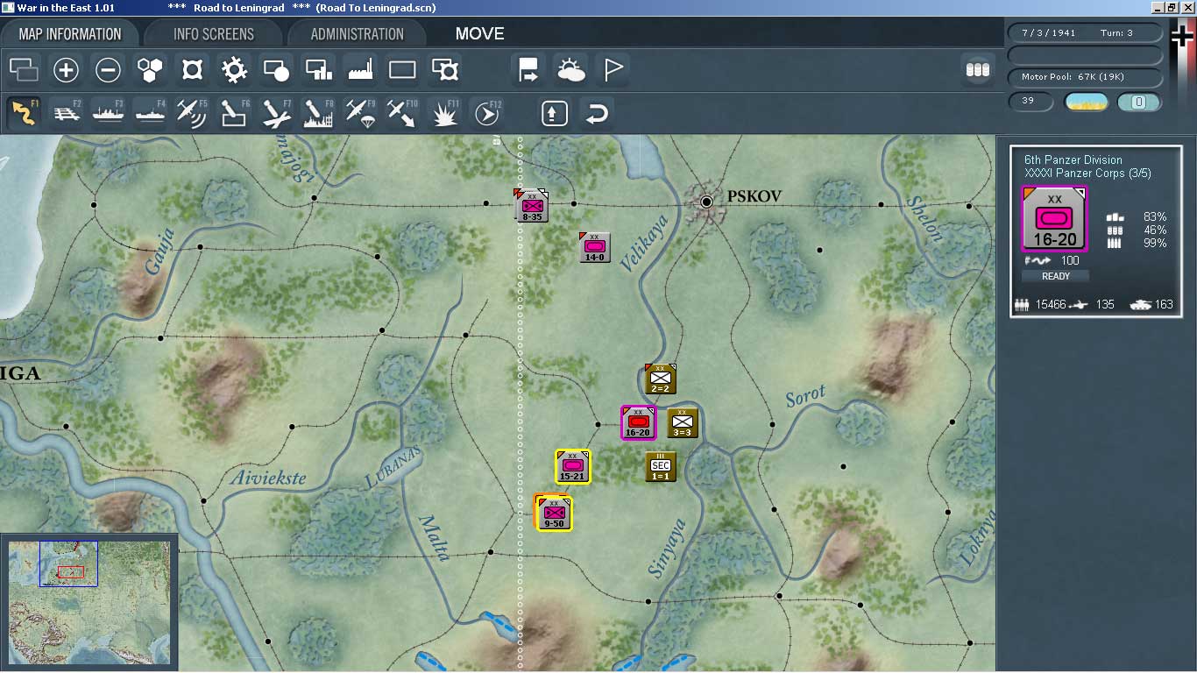This screenshot has width=1197, height=673.
Task: Open the MAP INFORMATION tab
Action: coord(70,34)
